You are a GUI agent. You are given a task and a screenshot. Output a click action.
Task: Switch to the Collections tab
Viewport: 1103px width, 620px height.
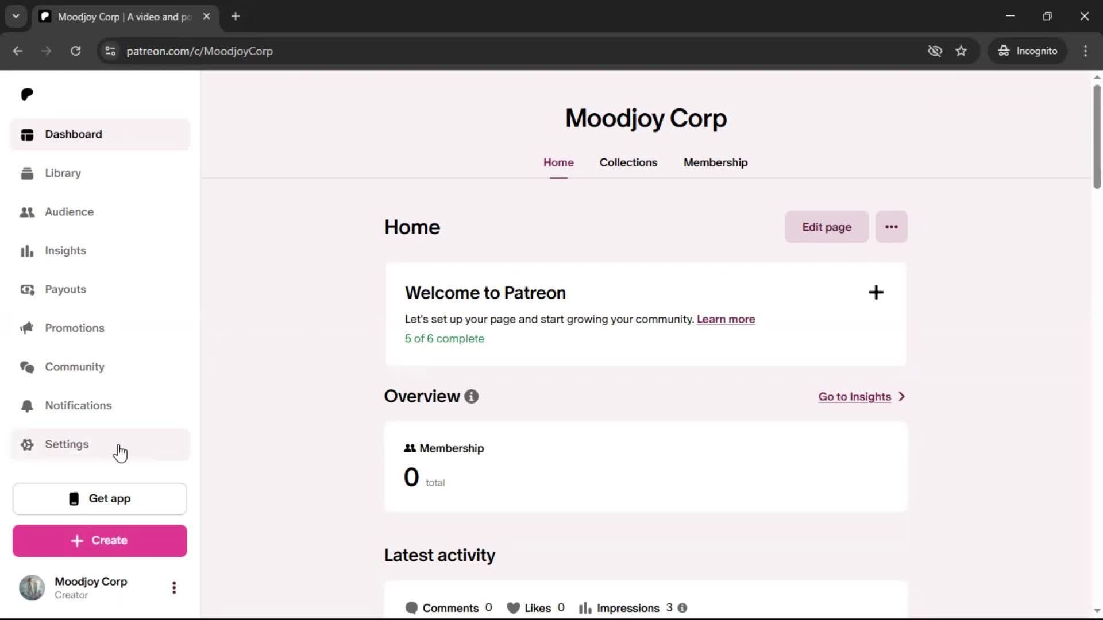(628, 162)
